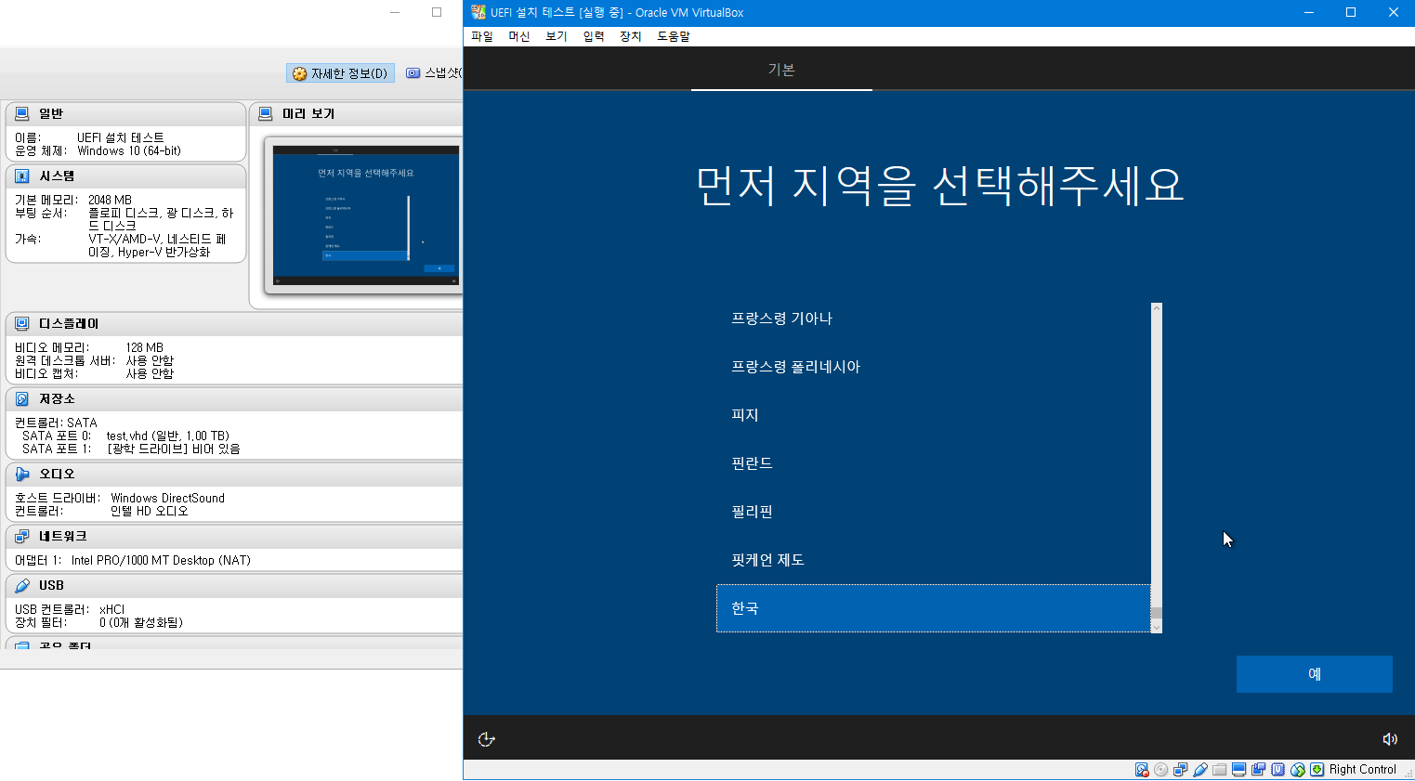Click the optical drive indicator icon
This screenshot has height=781, width=1415.
[x=1160, y=769]
